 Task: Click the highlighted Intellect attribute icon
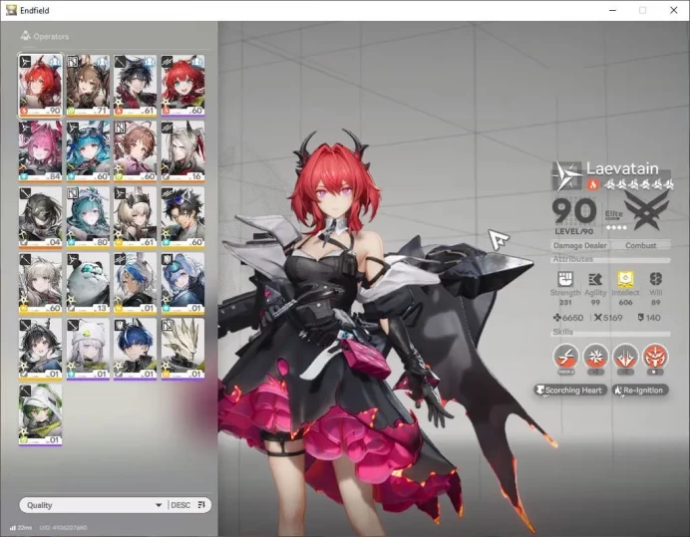pyautogui.click(x=625, y=279)
